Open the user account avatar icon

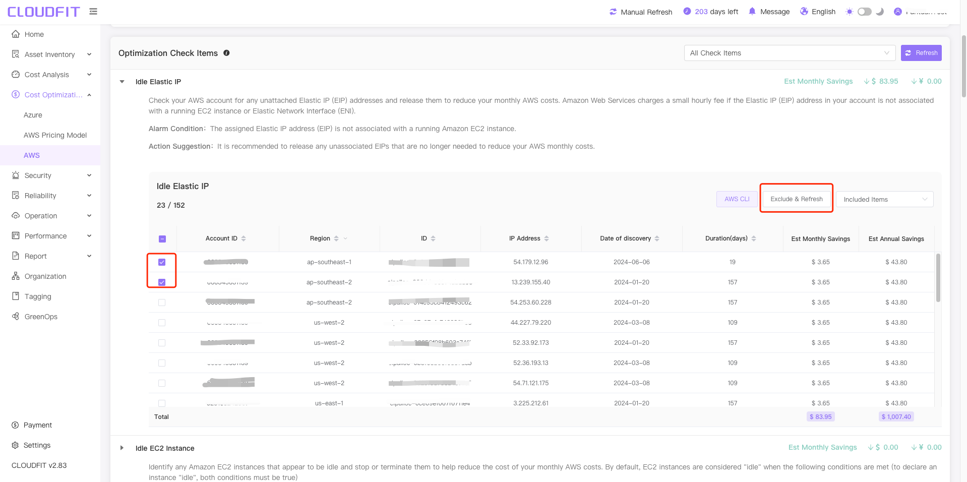(898, 12)
